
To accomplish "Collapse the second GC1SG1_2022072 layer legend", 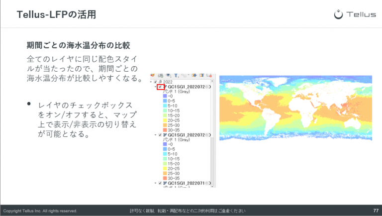I will [x=155, y=135].
